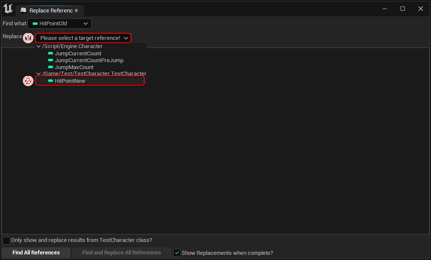
Task: Click green pill icon next to HitPointNew
Action: (51, 81)
